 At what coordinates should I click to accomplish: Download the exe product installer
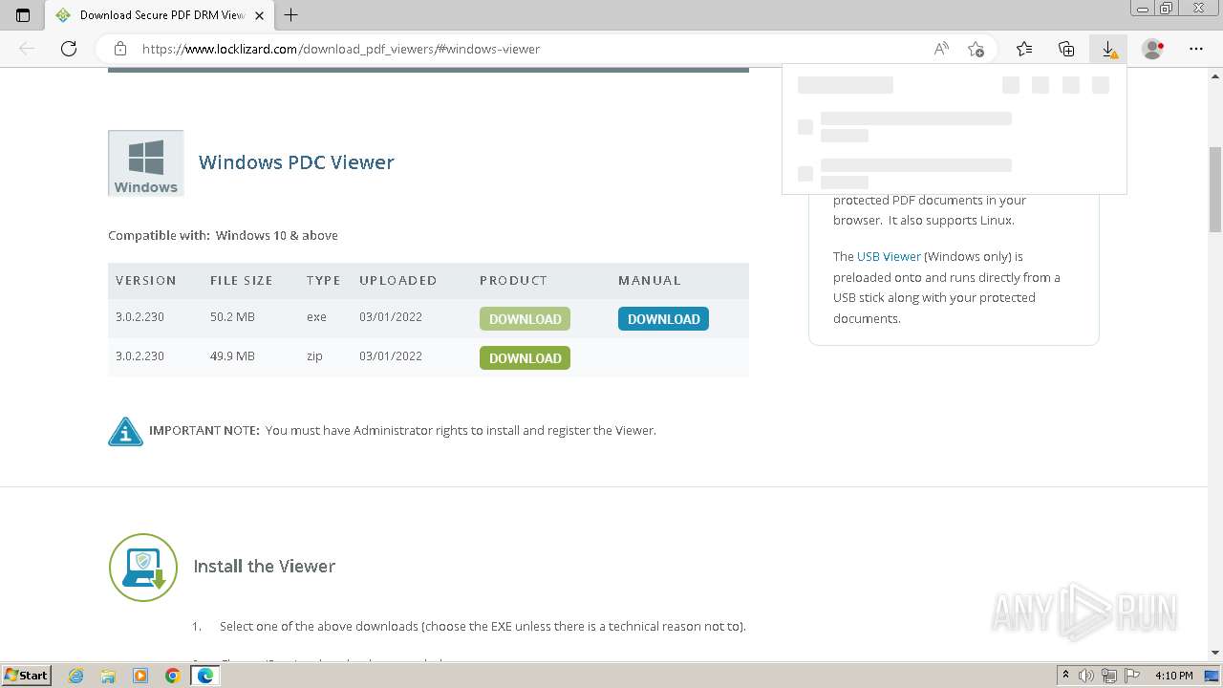525,319
